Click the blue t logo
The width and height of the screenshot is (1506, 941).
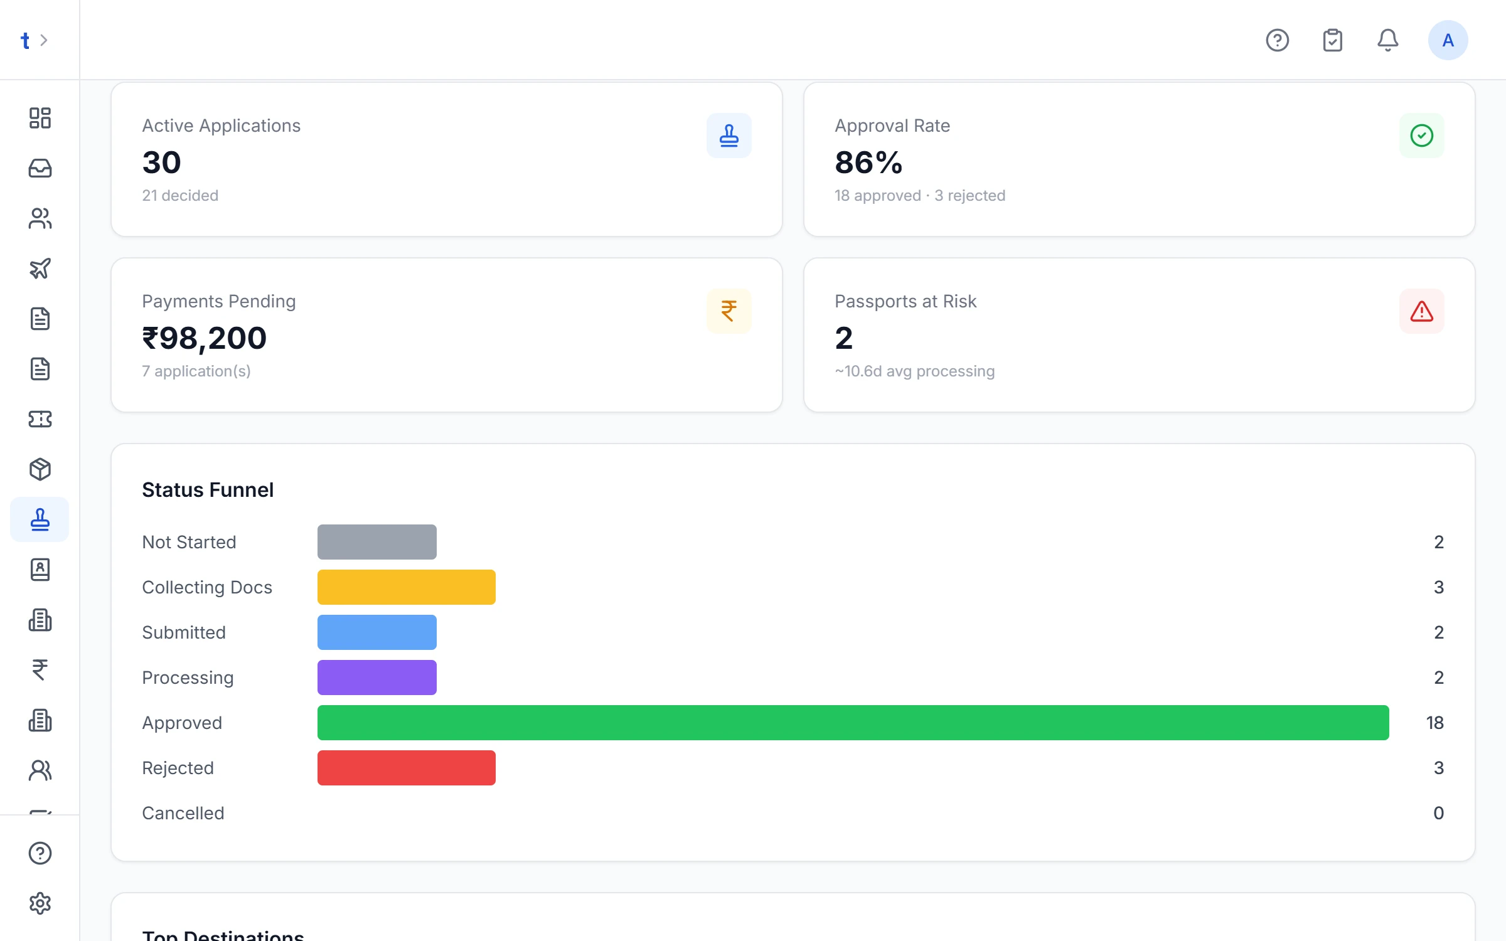(x=25, y=40)
